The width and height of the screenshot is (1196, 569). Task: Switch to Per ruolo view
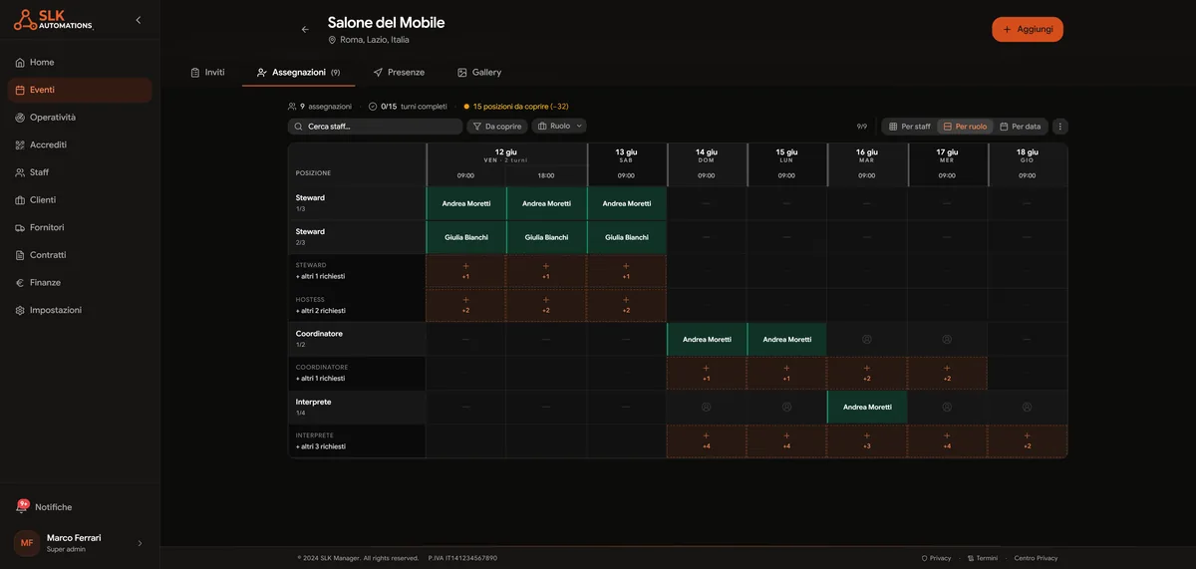pyautogui.click(x=965, y=127)
